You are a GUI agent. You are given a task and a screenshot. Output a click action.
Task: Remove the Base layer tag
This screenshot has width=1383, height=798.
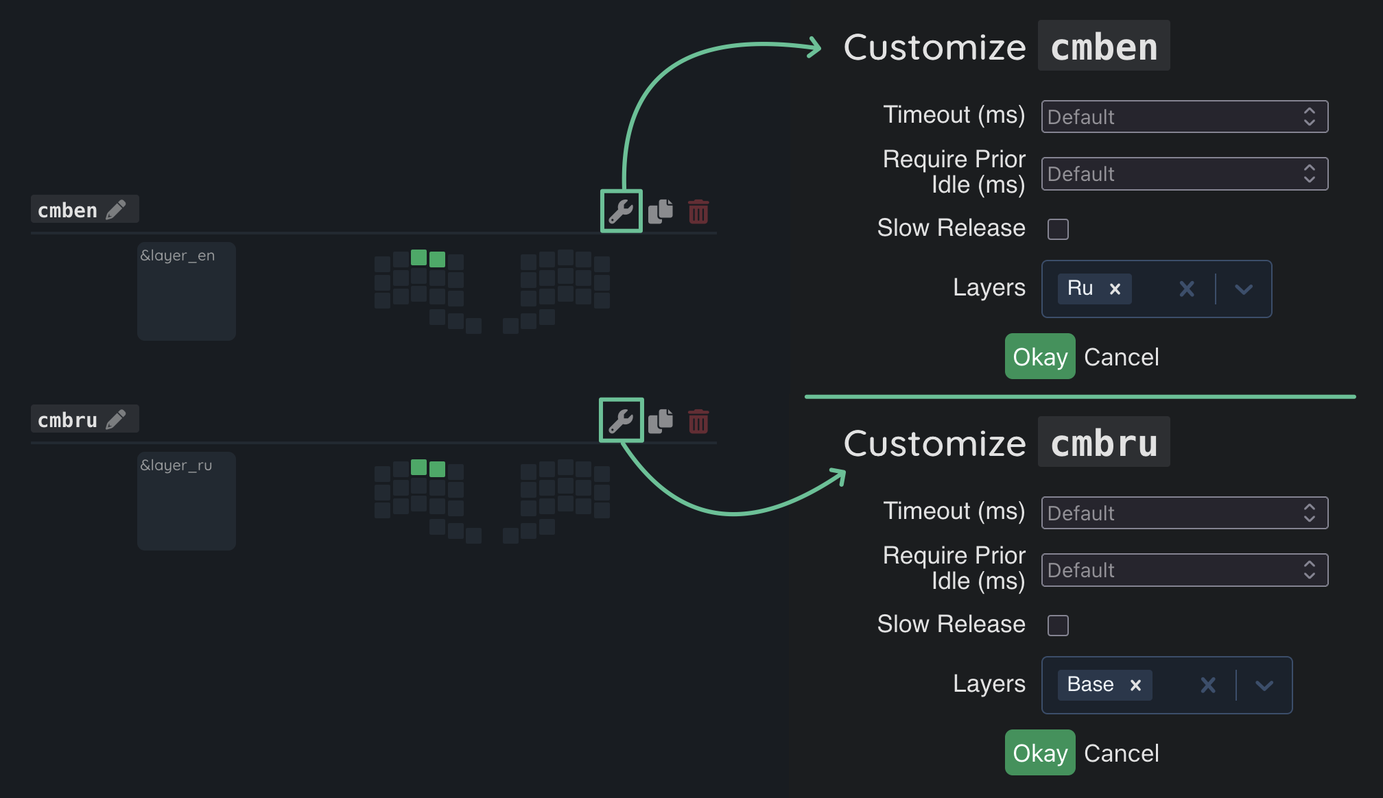pos(1136,686)
